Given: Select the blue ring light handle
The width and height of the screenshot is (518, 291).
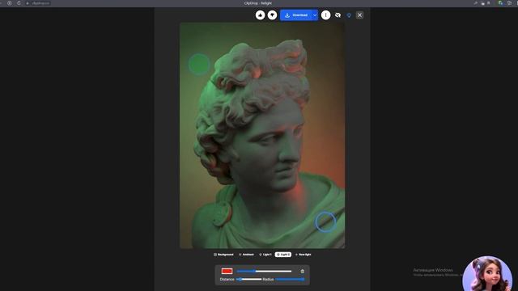Looking at the screenshot, I should click(x=325, y=221).
